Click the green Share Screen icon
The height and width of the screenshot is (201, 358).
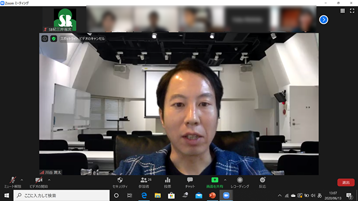click(x=214, y=180)
